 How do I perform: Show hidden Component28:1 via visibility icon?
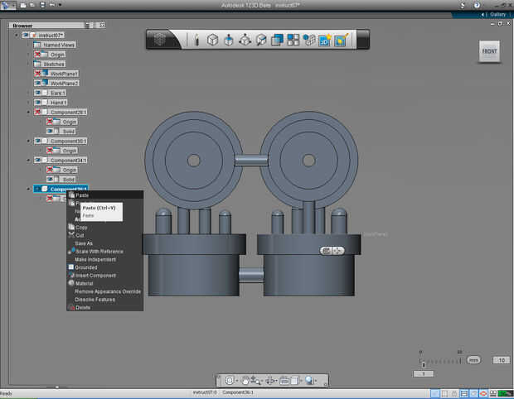pos(39,112)
